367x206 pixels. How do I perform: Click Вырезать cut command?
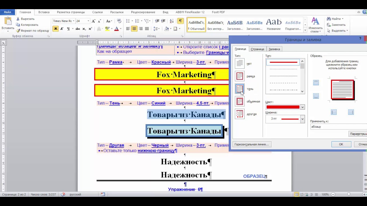click(x=25, y=19)
